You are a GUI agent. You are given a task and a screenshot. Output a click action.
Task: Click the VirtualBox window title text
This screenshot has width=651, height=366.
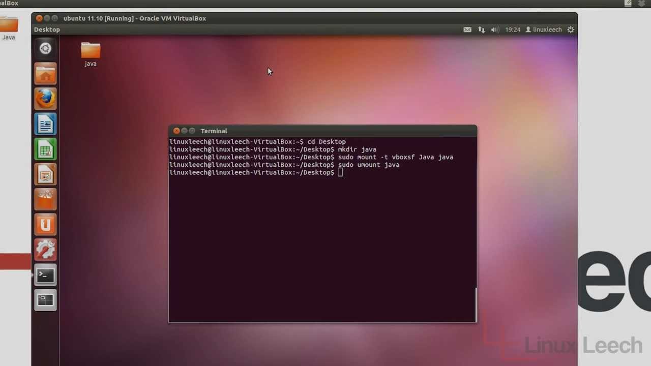coord(135,18)
